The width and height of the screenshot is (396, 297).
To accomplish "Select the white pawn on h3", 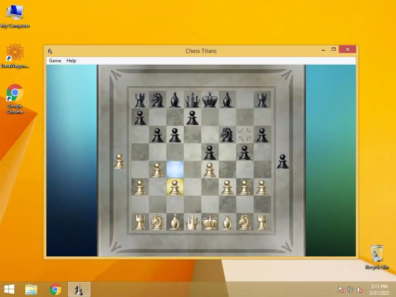I will pos(262,187).
